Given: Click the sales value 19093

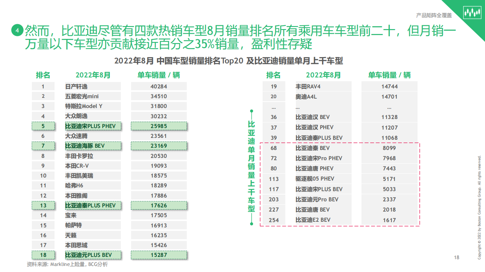Looking at the screenshot, I should [159, 165].
